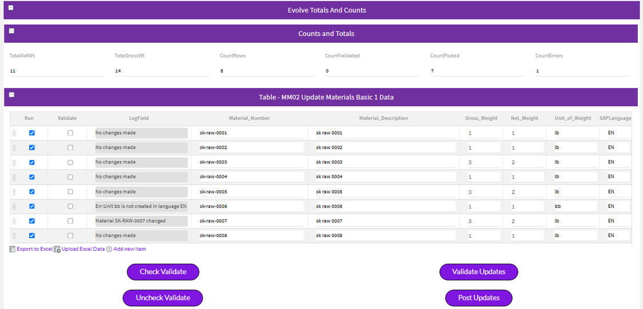Open the Export to Excel link
The height and width of the screenshot is (309, 643).
click(34, 249)
